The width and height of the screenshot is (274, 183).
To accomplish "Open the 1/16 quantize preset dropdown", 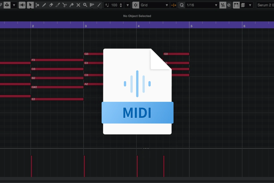I will tap(202, 5).
